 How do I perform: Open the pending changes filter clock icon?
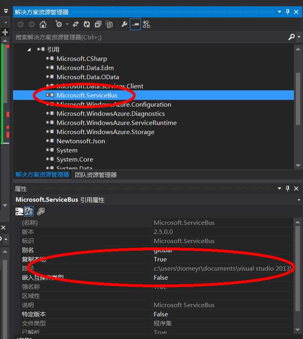59,24
